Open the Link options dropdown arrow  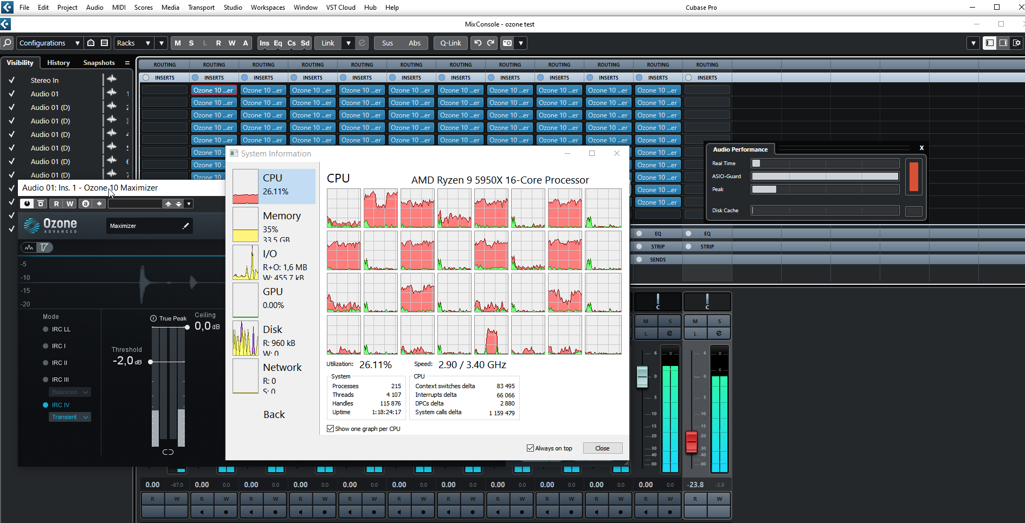[349, 43]
